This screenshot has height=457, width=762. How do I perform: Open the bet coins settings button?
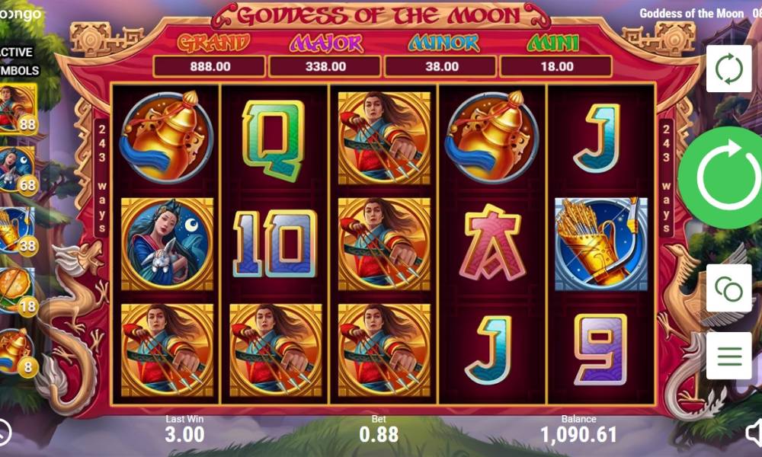[728, 288]
